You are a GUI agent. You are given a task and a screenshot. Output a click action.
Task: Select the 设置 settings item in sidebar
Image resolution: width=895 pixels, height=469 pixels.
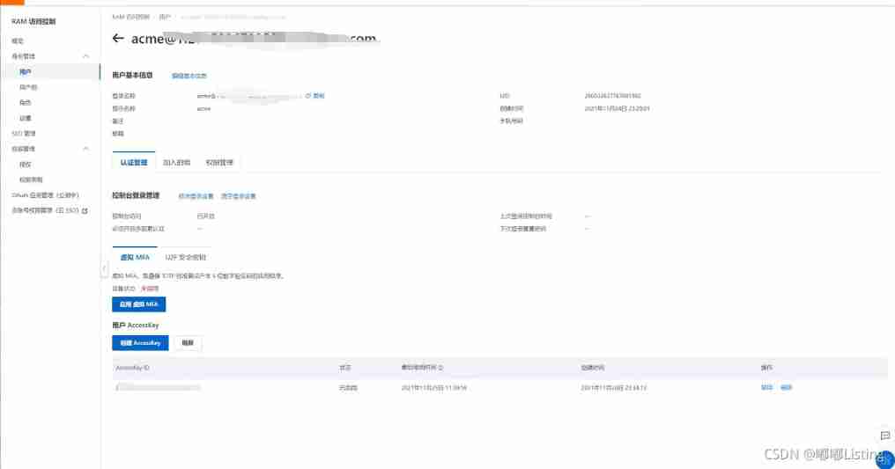26,118
